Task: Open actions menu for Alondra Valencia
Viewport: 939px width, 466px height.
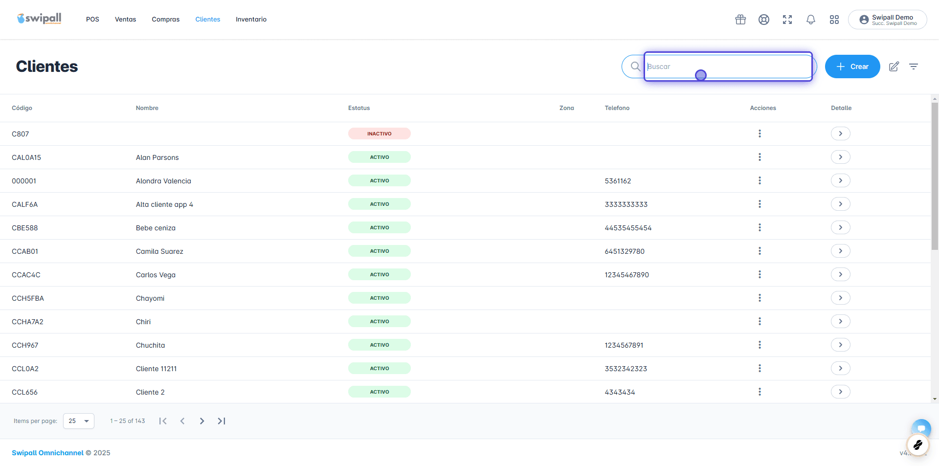Action: (760, 180)
